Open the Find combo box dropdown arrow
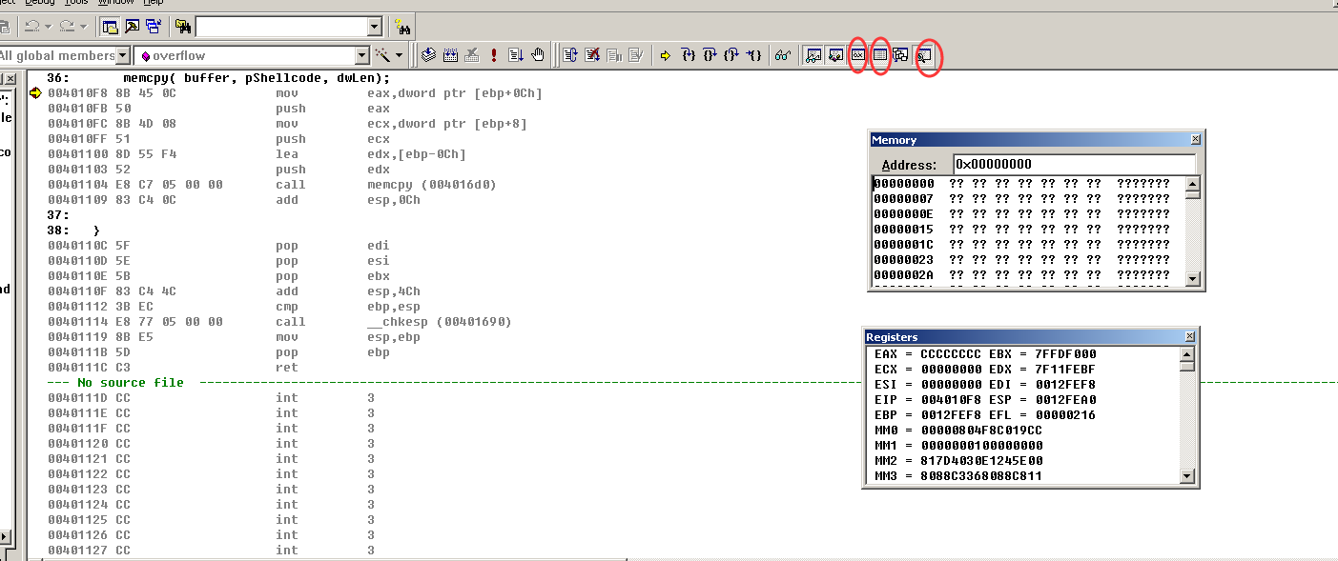The image size is (1338, 561). coord(375,27)
